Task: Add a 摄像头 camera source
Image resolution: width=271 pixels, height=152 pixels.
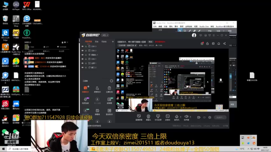Action: (x=148, y=118)
